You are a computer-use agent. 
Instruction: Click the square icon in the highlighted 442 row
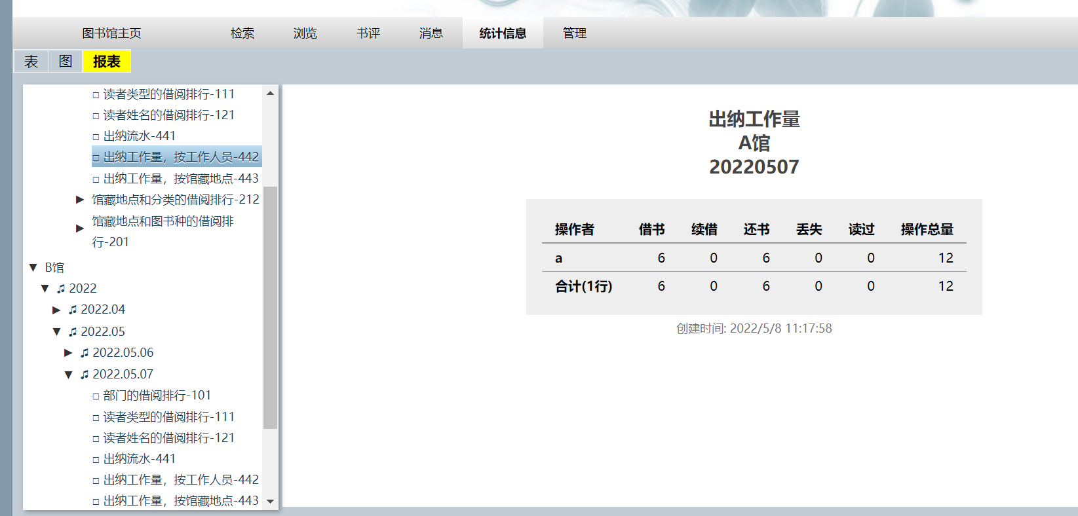[x=96, y=158]
